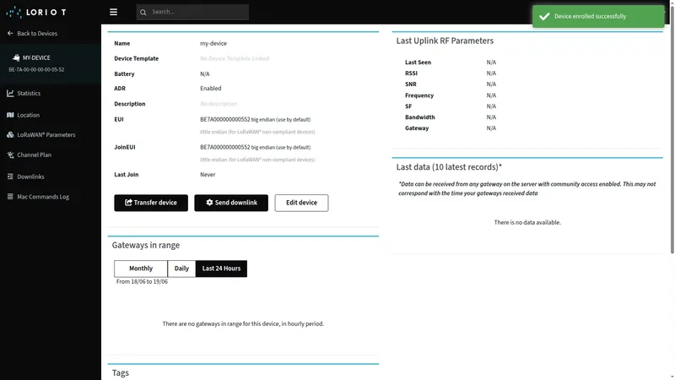The width and height of the screenshot is (675, 380).
Task: Click the Gateway N/A value
Action: [x=491, y=128]
